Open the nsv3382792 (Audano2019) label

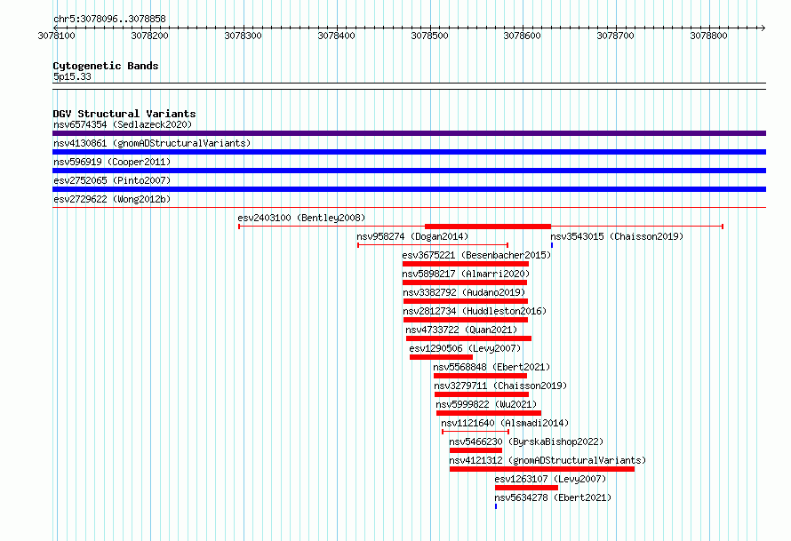click(x=464, y=292)
